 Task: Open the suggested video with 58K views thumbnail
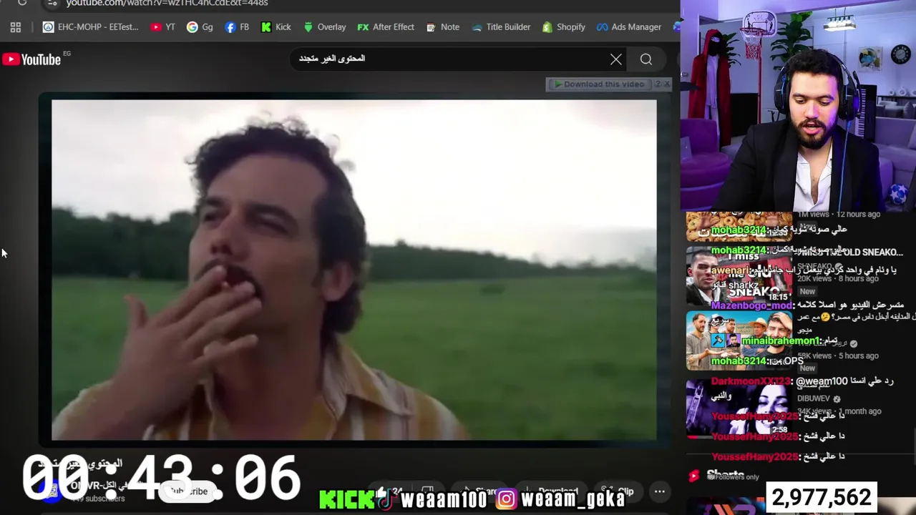(739, 340)
